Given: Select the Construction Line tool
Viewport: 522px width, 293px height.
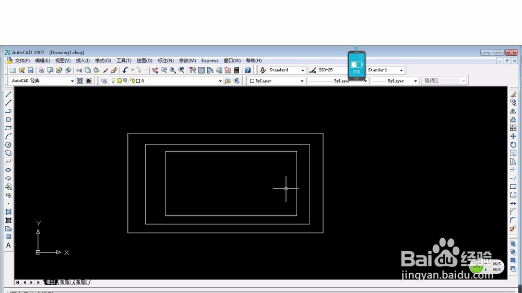Looking at the screenshot, I should [x=8, y=103].
